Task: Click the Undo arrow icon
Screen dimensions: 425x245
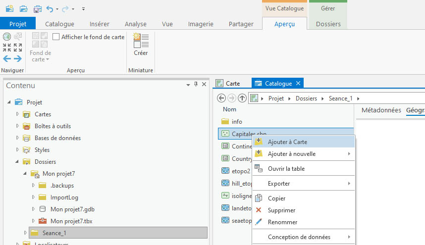Action: click(x=50, y=8)
